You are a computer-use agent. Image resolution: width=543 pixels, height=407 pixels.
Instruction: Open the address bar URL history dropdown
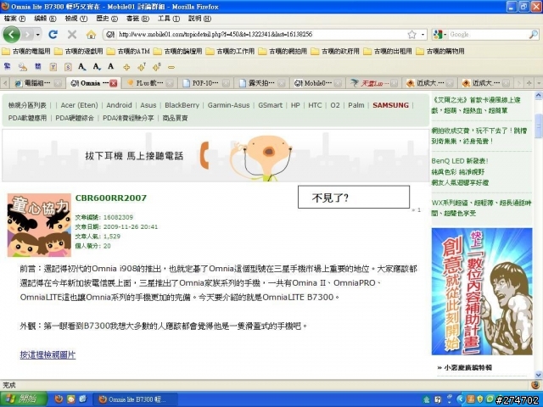tap(423, 34)
